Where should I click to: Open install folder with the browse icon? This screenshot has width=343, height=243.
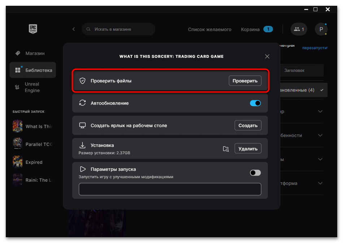pos(226,149)
